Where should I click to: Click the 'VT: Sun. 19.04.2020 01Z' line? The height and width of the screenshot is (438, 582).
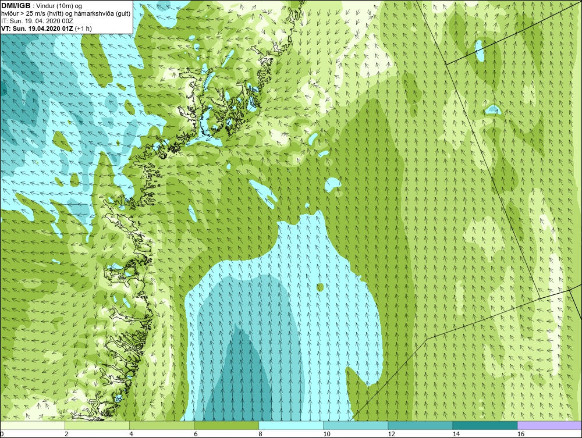[37, 29]
